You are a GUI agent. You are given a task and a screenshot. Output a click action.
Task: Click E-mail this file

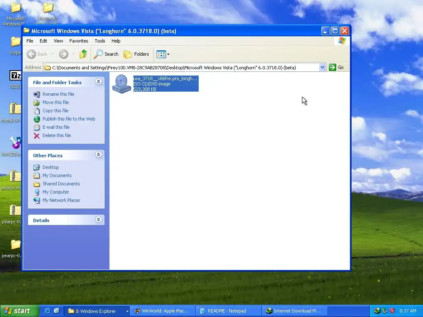pyautogui.click(x=56, y=127)
